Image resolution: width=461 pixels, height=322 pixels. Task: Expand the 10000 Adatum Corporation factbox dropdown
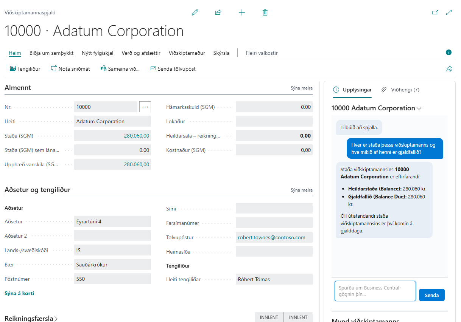(x=377, y=108)
